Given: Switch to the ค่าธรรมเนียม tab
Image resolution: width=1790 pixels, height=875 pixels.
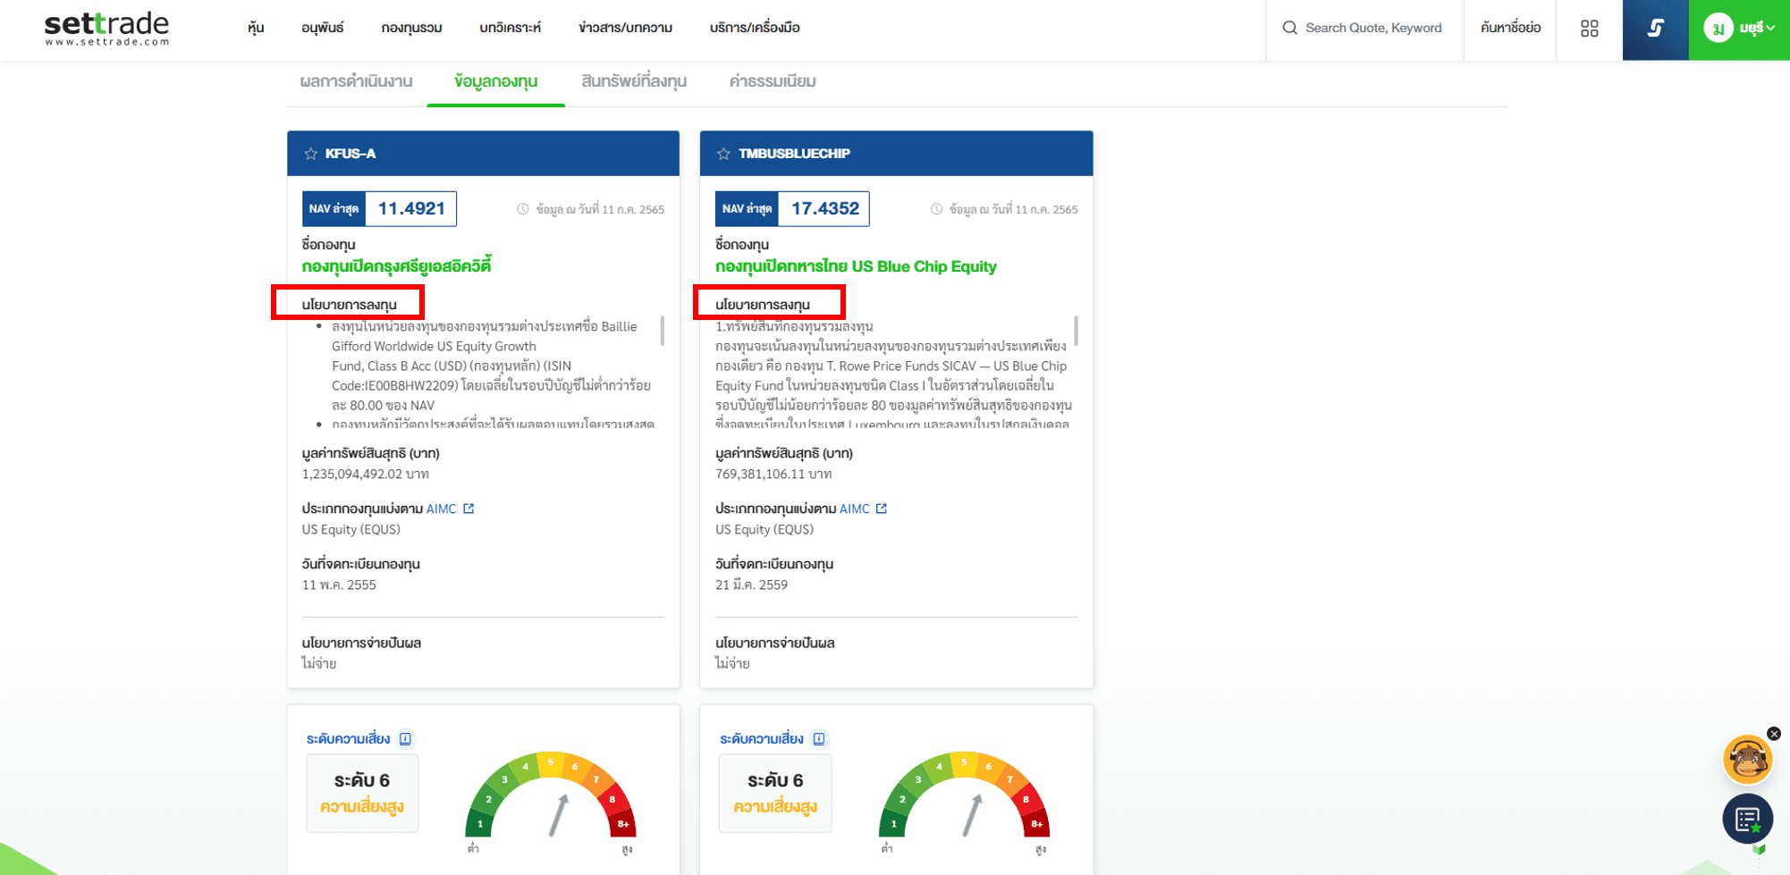Looking at the screenshot, I should [772, 81].
